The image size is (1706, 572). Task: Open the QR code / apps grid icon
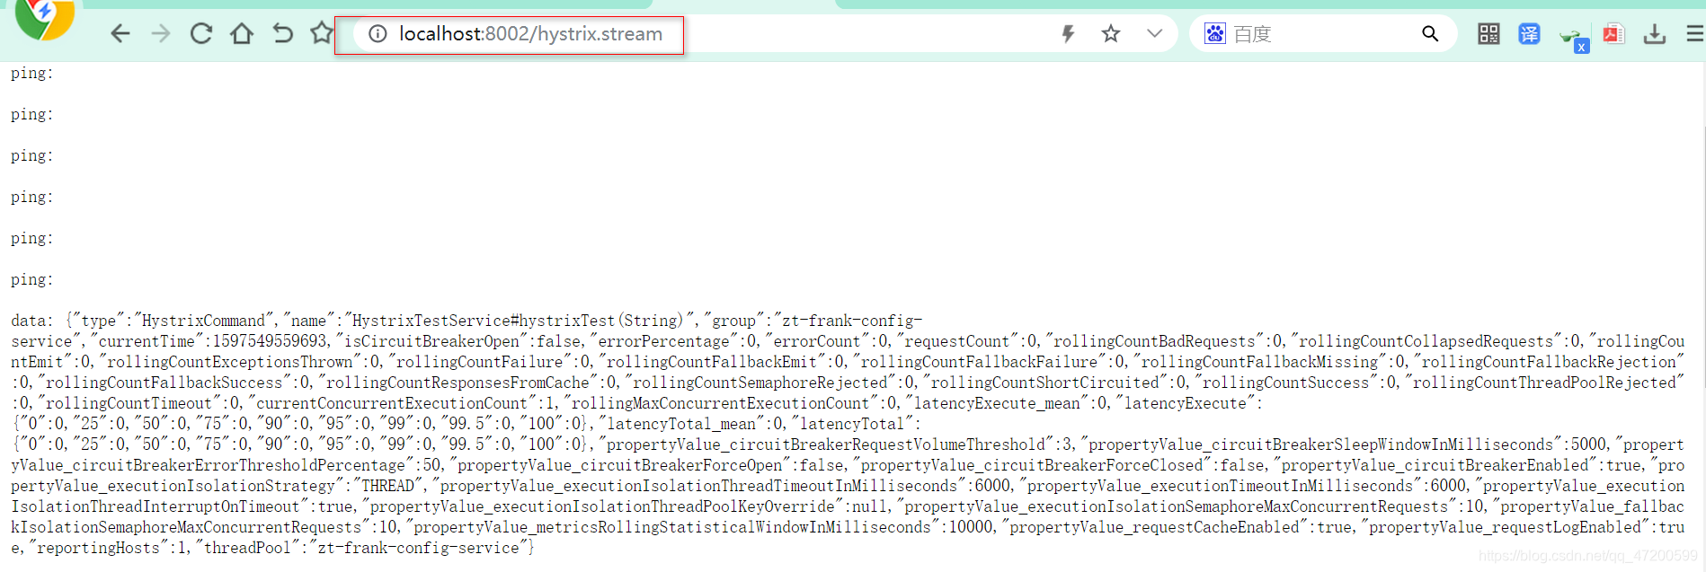click(1488, 34)
